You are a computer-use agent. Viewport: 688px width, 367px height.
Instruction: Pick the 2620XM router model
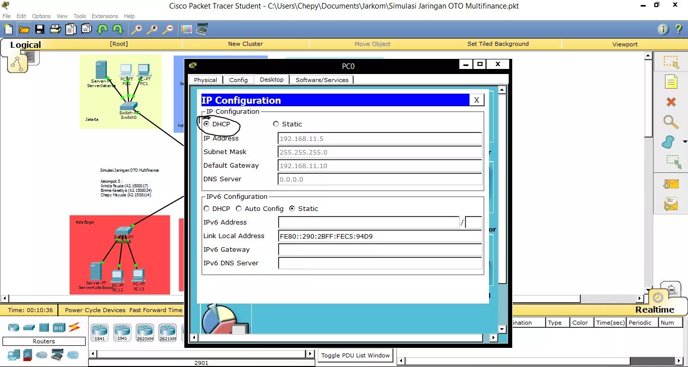145,333
